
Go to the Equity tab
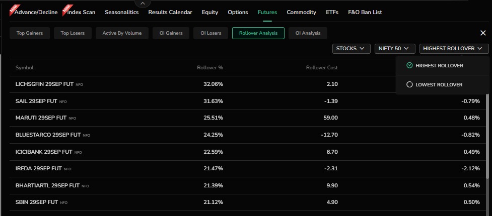210,12
